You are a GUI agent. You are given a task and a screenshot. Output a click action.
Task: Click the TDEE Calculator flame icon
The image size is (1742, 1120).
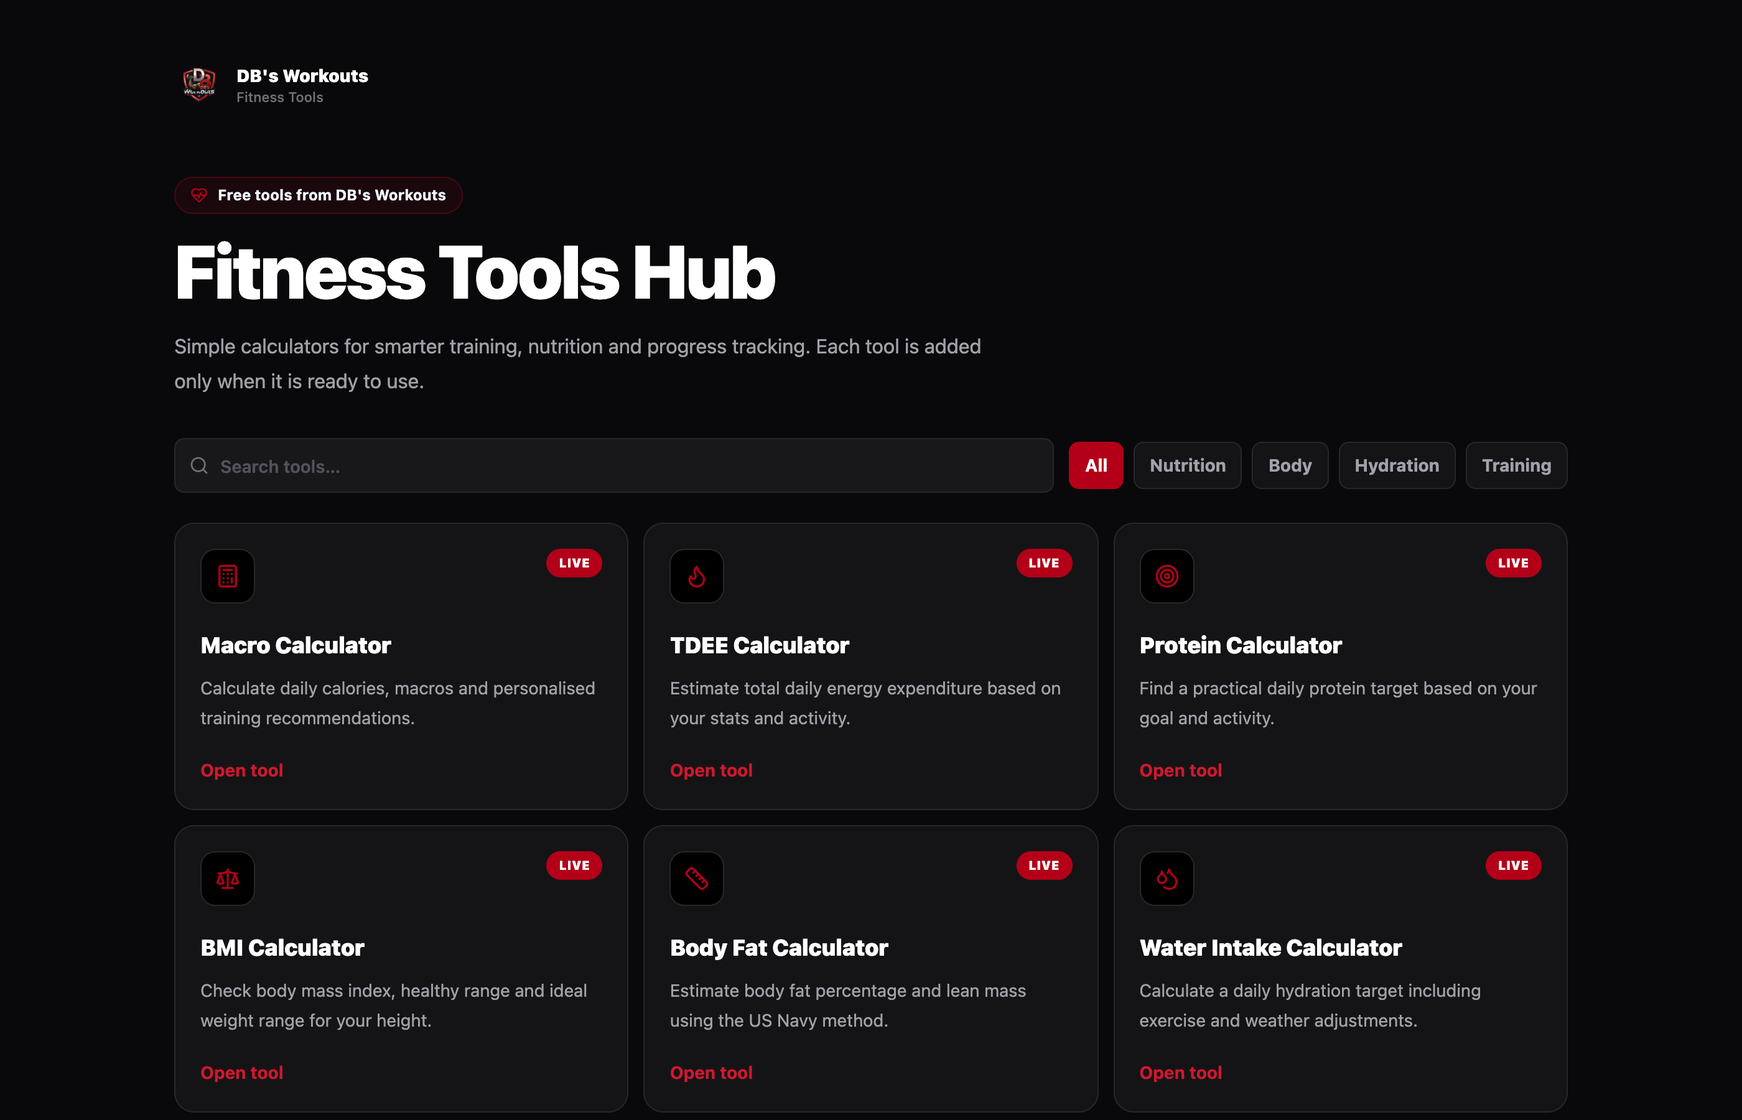click(x=697, y=576)
